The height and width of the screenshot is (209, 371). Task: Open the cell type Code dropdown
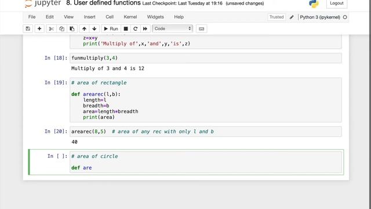point(173,28)
